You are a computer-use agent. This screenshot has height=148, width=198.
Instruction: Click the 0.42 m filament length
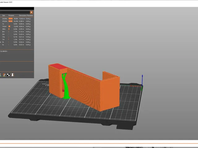point(21,34)
